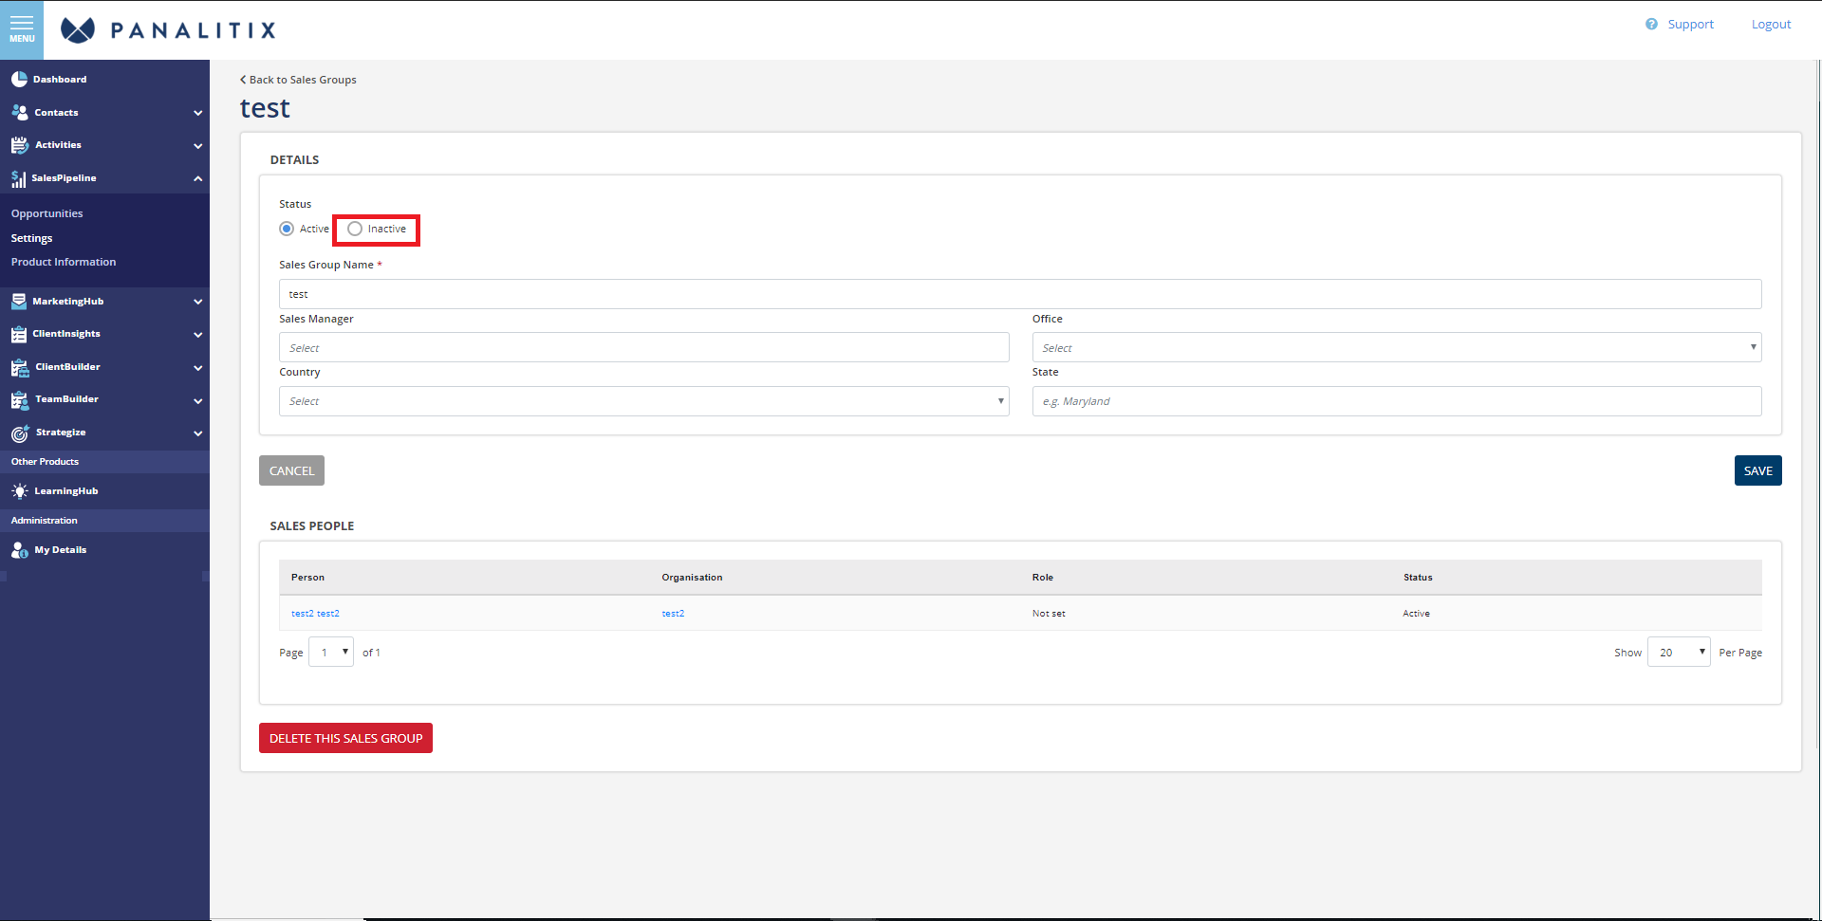The width and height of the screenshot is (1822, 921).
Task: Expand the Strategize menu chevron
Action: pos(197,433)
